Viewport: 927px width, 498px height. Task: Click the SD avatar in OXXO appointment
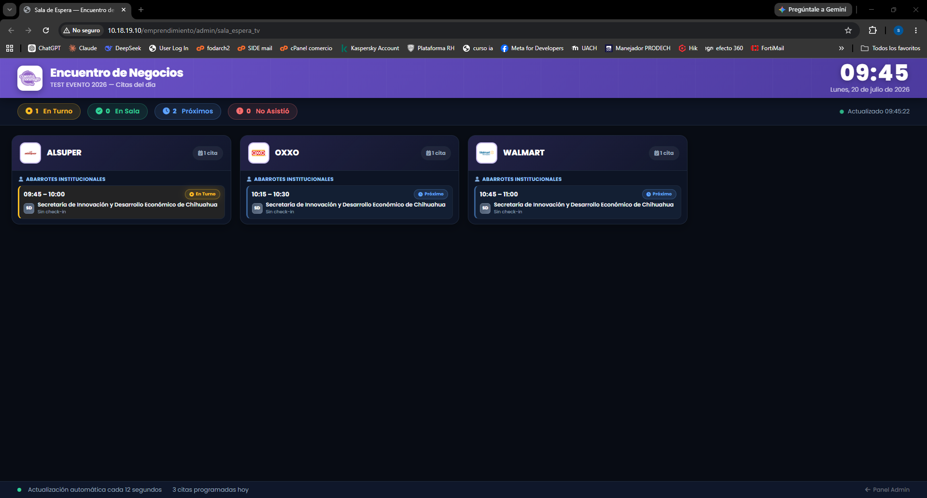point(257,208)
